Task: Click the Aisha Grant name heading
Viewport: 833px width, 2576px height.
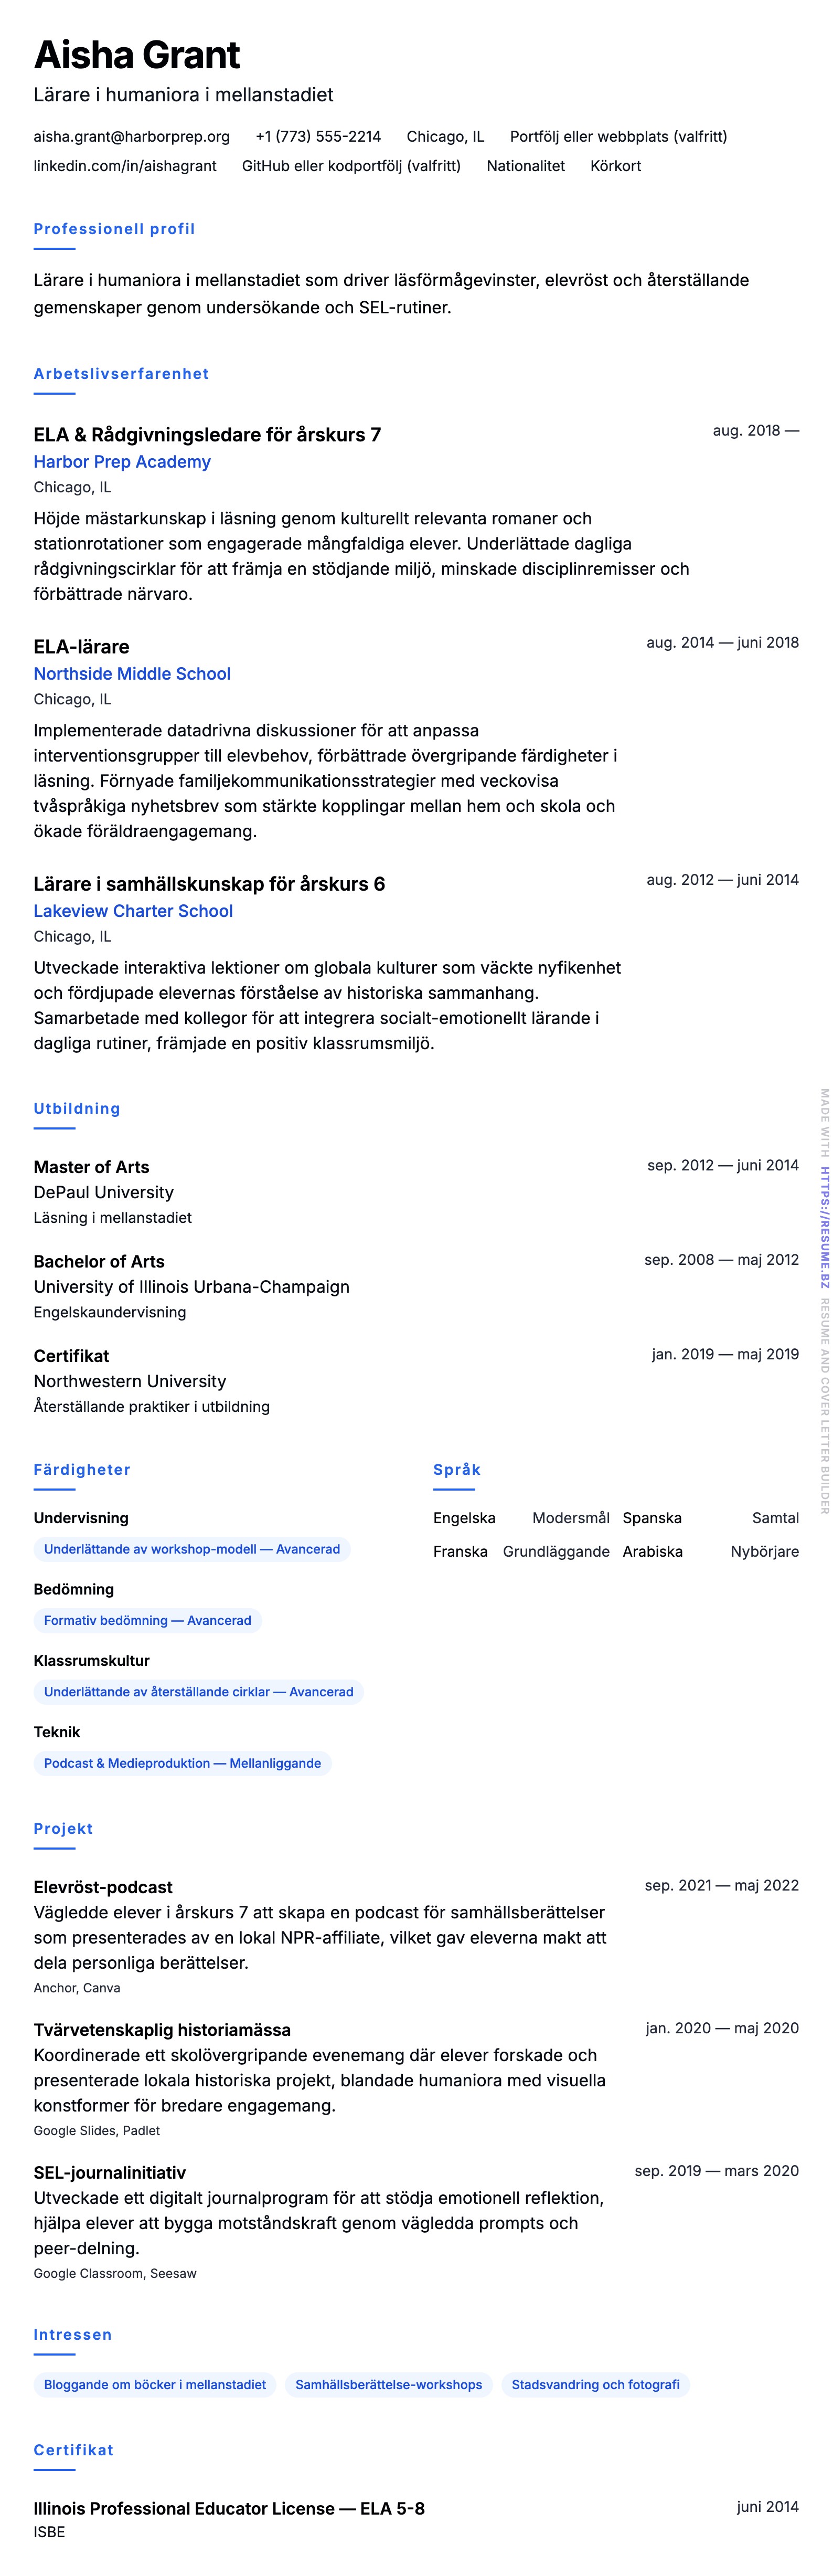Action: click(x=137, y=55)
